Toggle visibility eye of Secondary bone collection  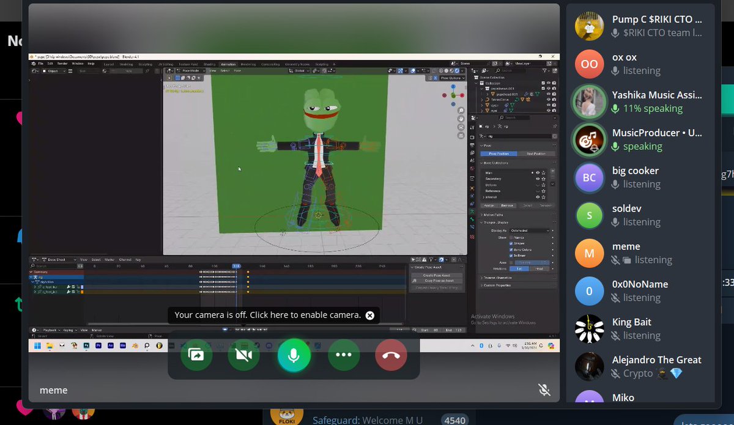click(538, 179)
